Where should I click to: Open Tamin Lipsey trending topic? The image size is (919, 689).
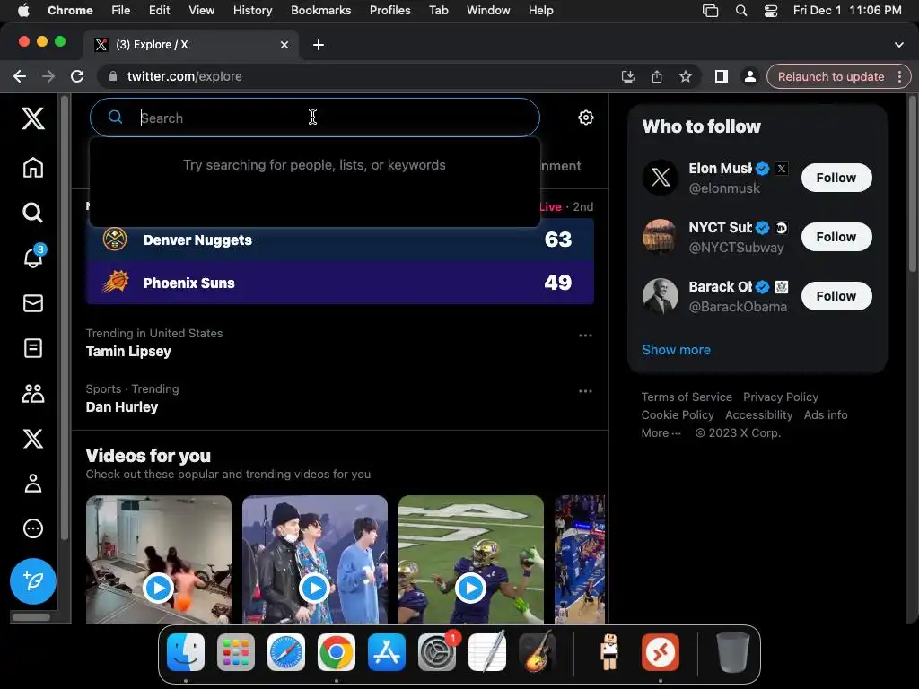click(128, 352)
